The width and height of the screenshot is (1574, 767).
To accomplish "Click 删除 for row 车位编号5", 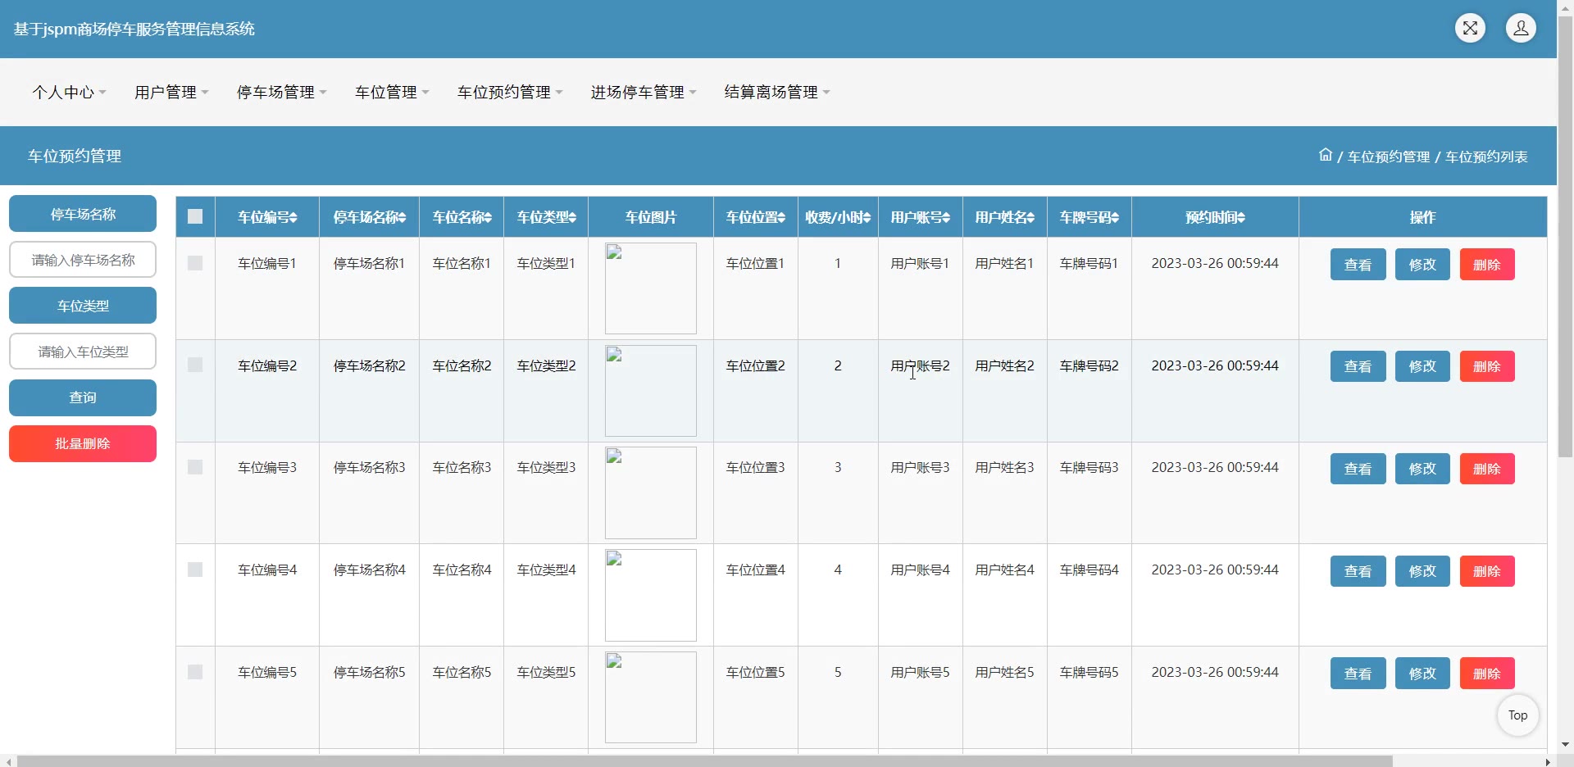I will click(x=1487, y=674).
